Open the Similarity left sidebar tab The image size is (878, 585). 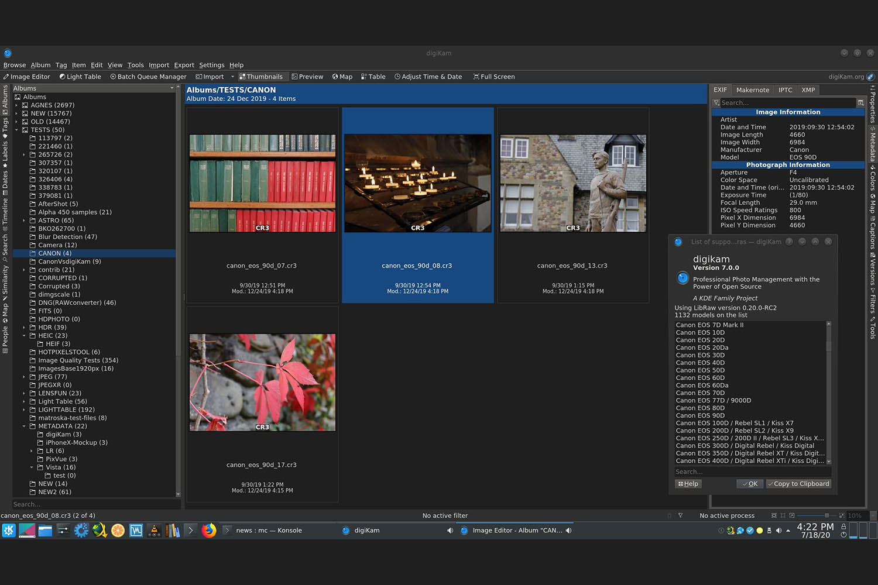pos(5,283)
